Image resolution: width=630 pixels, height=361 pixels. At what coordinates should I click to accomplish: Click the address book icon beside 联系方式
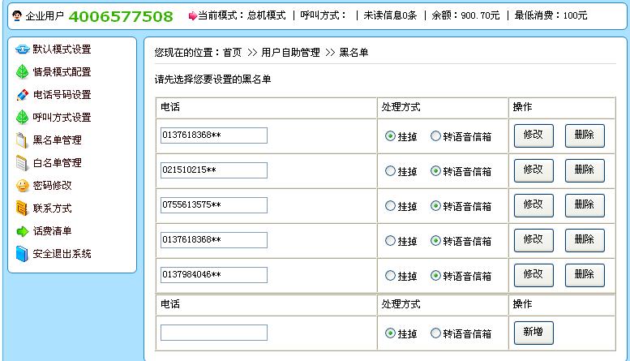coord(22,208)
